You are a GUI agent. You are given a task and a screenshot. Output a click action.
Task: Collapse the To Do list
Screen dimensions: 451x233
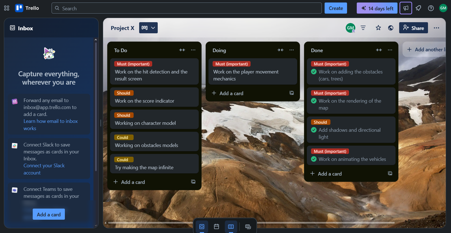click(182, 50)
